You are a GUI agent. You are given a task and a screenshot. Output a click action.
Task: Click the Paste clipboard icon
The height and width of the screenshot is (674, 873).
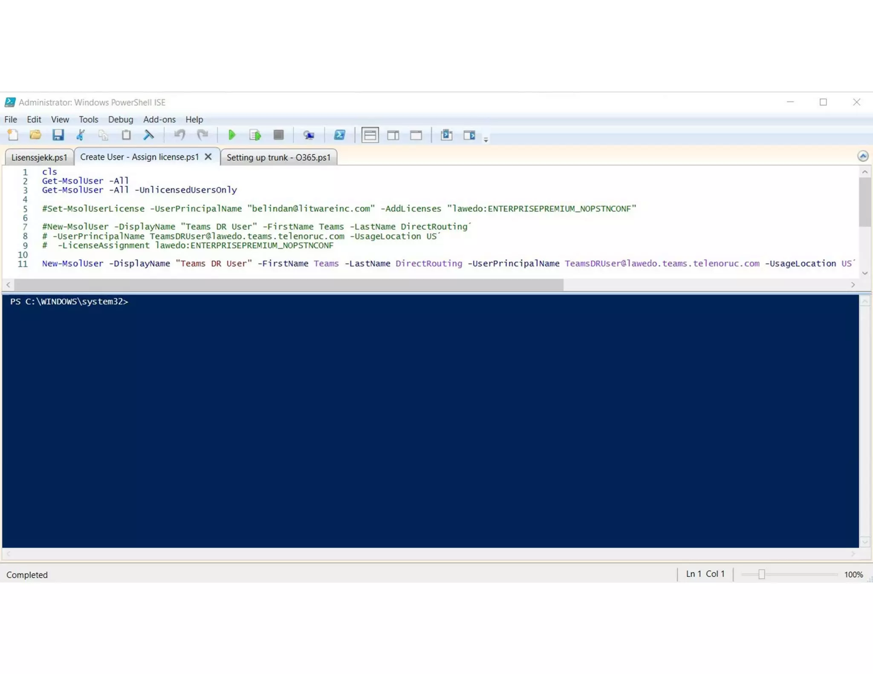(x=126, y=135)
